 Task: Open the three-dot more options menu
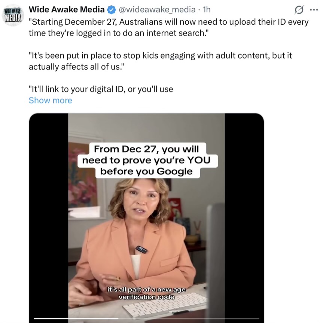(x=314, y=10)
